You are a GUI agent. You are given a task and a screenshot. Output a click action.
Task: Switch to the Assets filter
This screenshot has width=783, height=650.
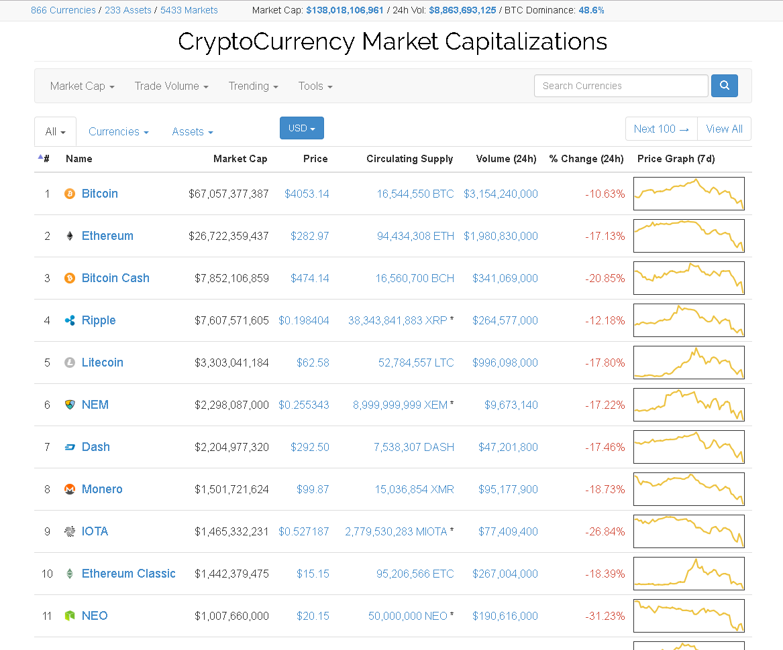pyautogui.click(x=192, y=131)
